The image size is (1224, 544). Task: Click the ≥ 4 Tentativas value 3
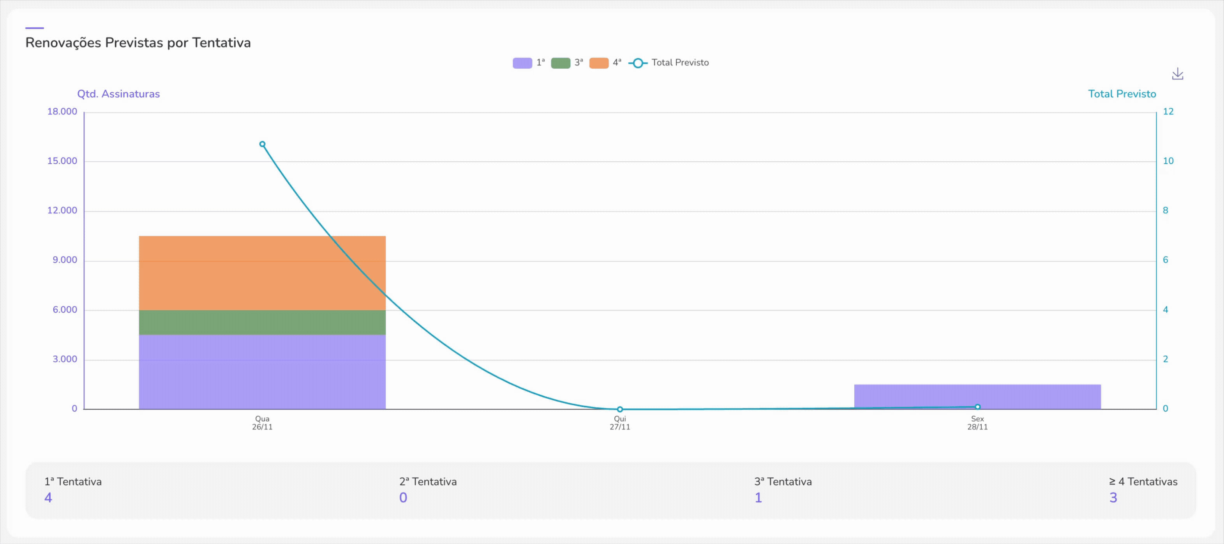click(x=1113, y=498)
